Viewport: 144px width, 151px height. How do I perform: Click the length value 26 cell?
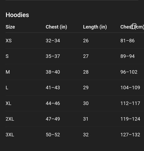click(x=86, y=41)
